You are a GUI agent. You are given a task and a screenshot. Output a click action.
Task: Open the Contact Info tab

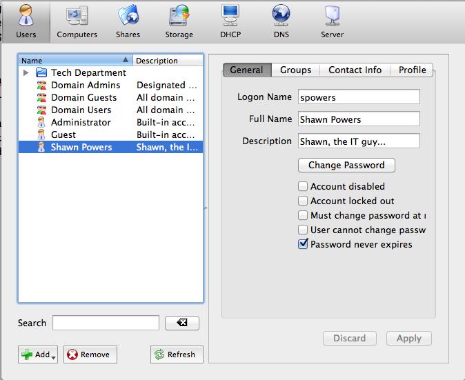tap(355, 70)
